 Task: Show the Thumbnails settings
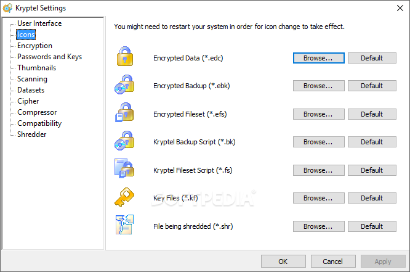36,68
